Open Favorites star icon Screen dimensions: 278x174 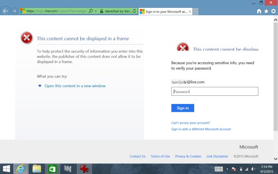pyautogui.click(x=266, y=11)
